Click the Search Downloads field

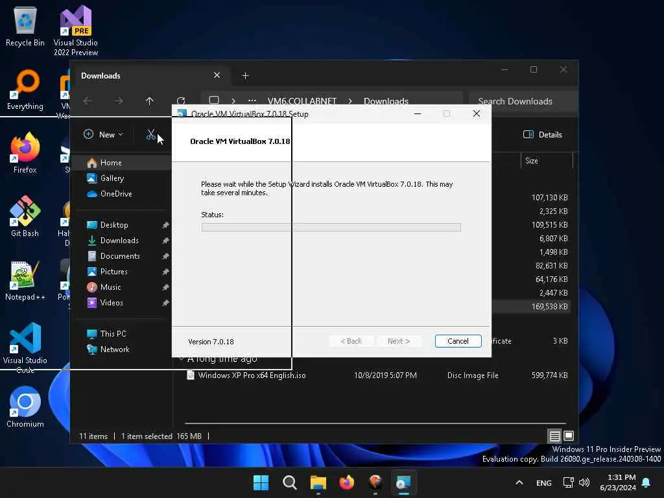pyautogui.click(x=523, y=101)
